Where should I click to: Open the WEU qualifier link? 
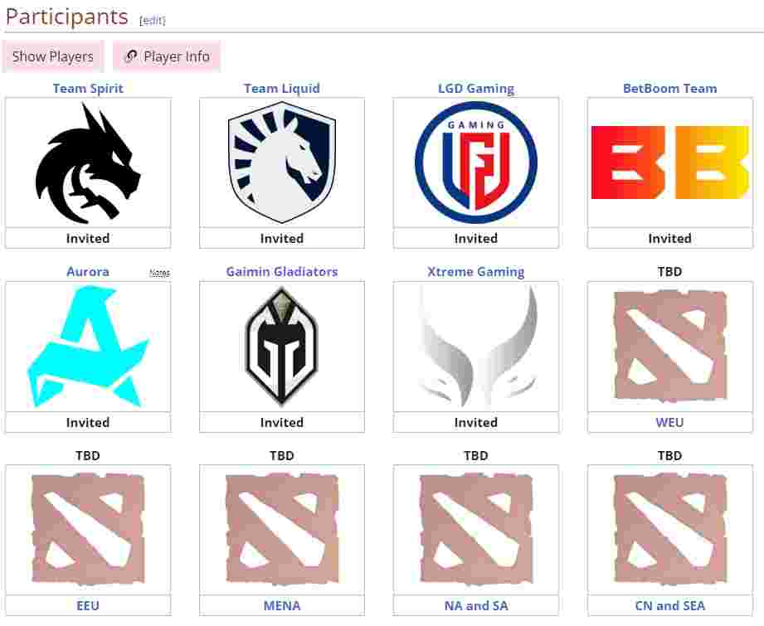(x=670, y=422)
